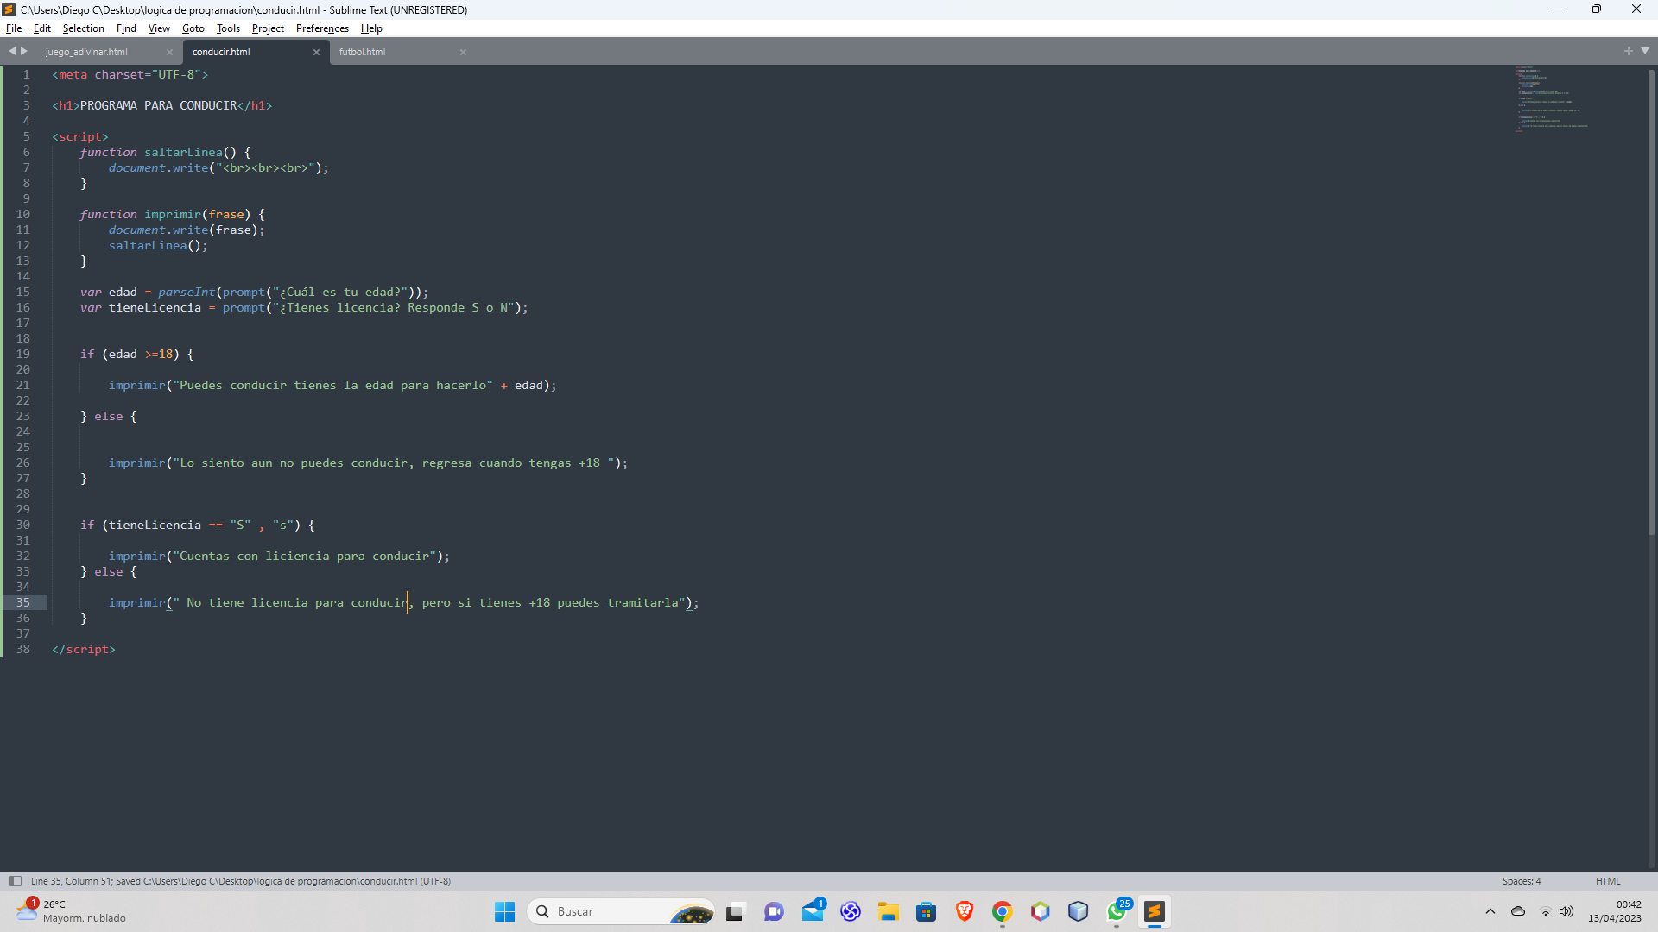Open the Project menu
This screenshot has width=1658, height=932.
pos(268,28)
